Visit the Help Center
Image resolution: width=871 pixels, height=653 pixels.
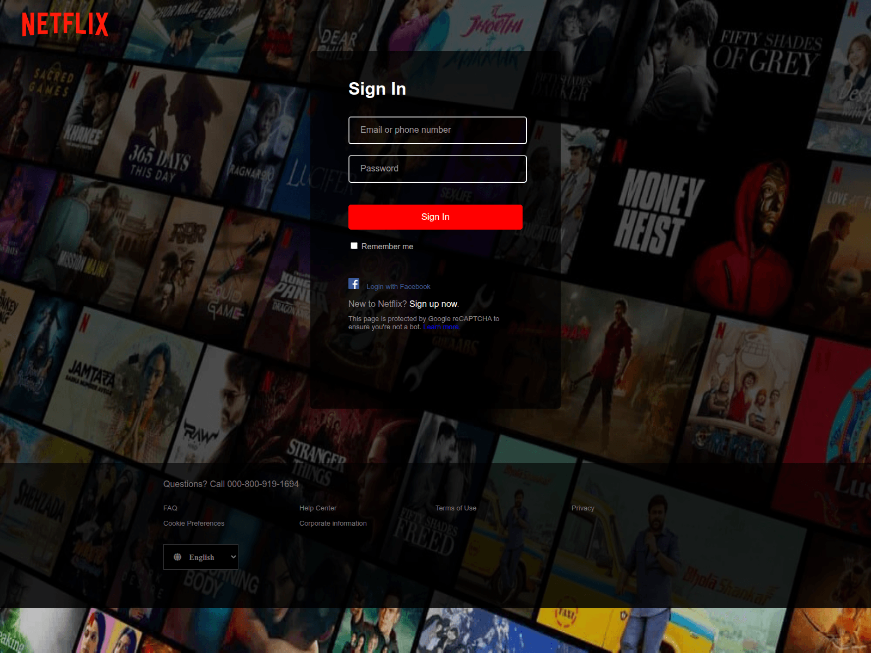(x=317, y=508)
